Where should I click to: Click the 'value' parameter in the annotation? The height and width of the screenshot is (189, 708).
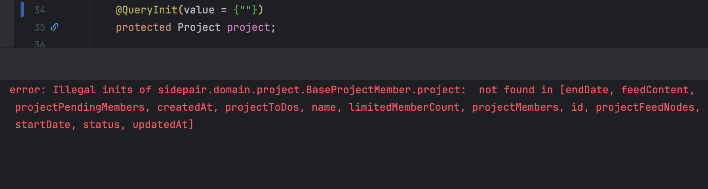point(199,10)
